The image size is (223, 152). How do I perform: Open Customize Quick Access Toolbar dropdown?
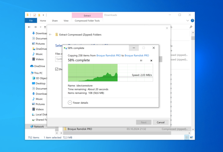[43, 15]
